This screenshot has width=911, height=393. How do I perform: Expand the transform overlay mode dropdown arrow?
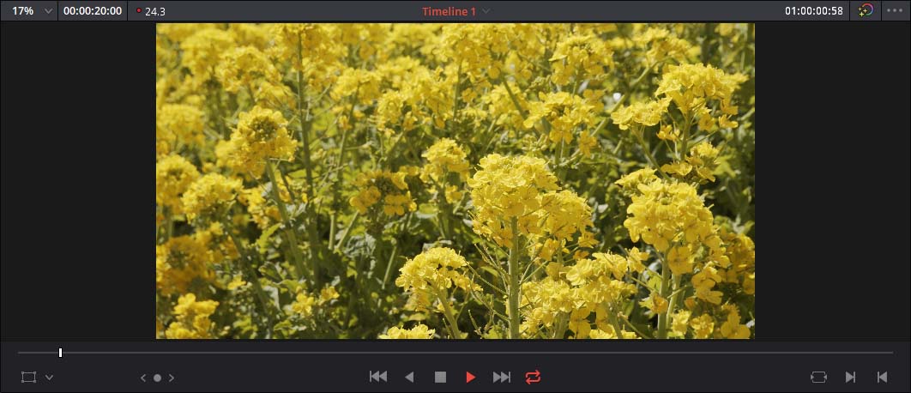click(x=50, y=378)
